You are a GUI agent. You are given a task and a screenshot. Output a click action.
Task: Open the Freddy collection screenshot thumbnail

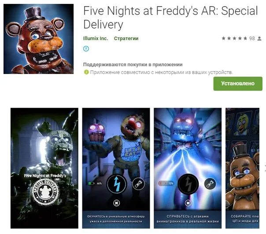tap(242, 168)
